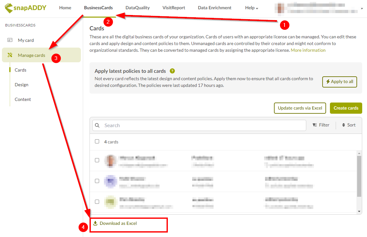Toggle the select-all checkbox next to 4 cards
Image resolution: width=367 pixels, height=237 pixels.
(97, 141)
